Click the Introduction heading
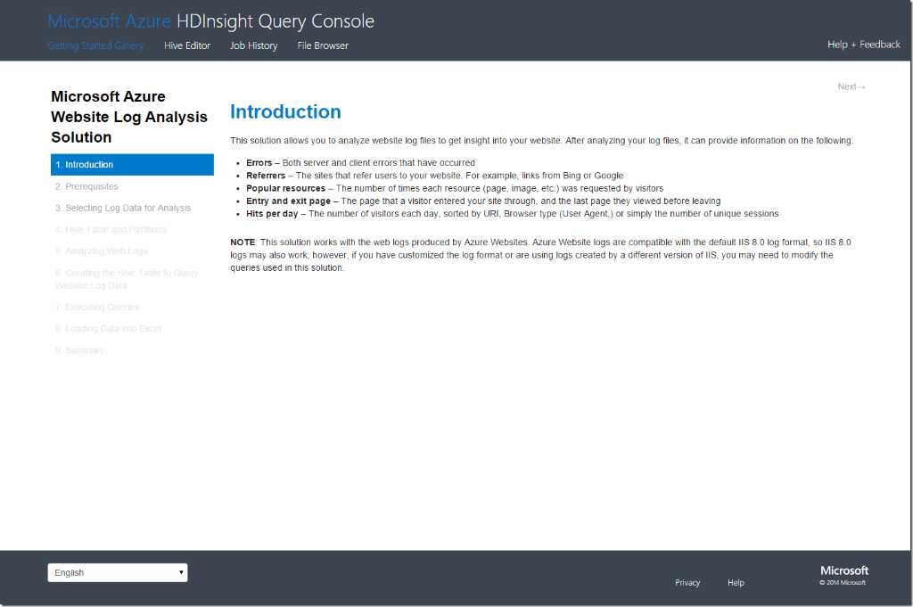Viewport: 913px width, 607px height. coord(285,111)
